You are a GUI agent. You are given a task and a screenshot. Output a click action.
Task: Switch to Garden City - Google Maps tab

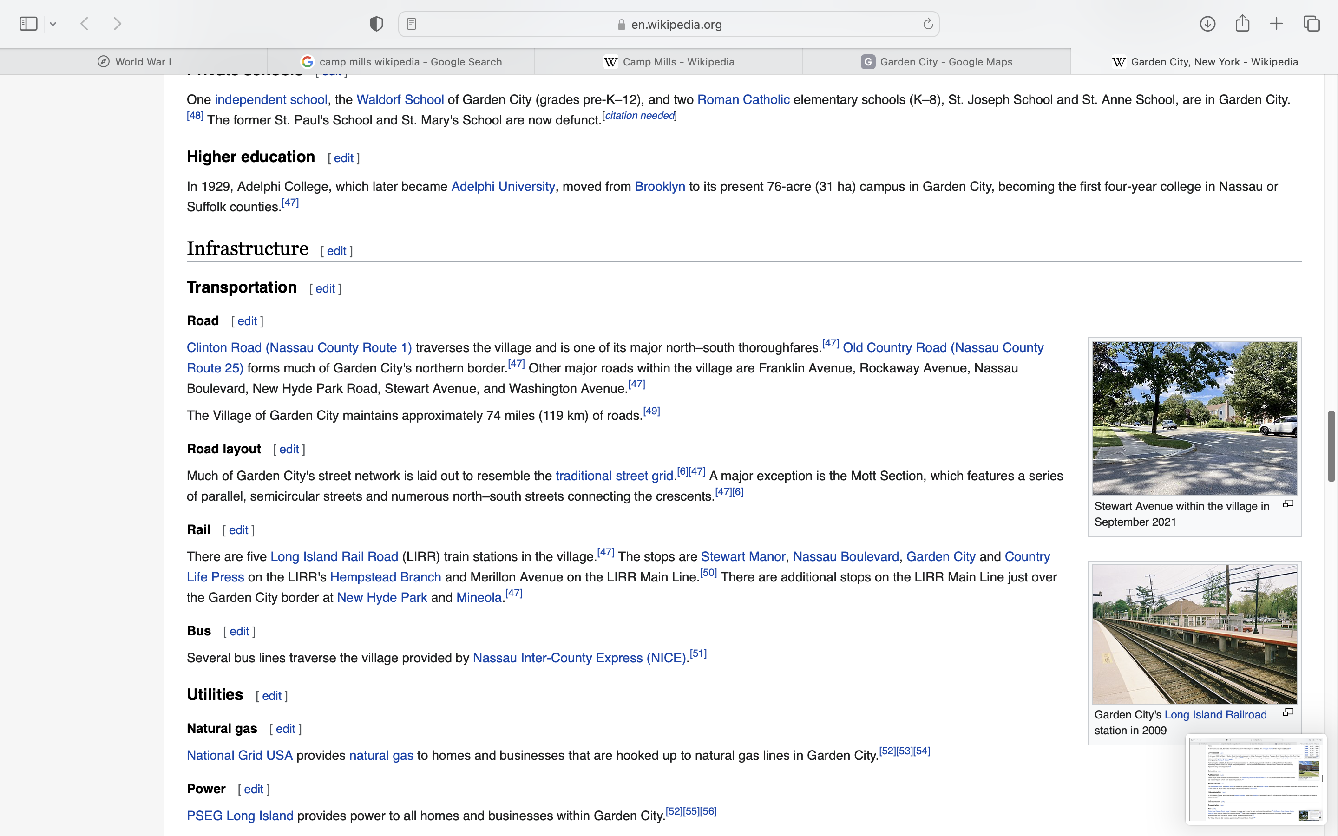point(937,62)
